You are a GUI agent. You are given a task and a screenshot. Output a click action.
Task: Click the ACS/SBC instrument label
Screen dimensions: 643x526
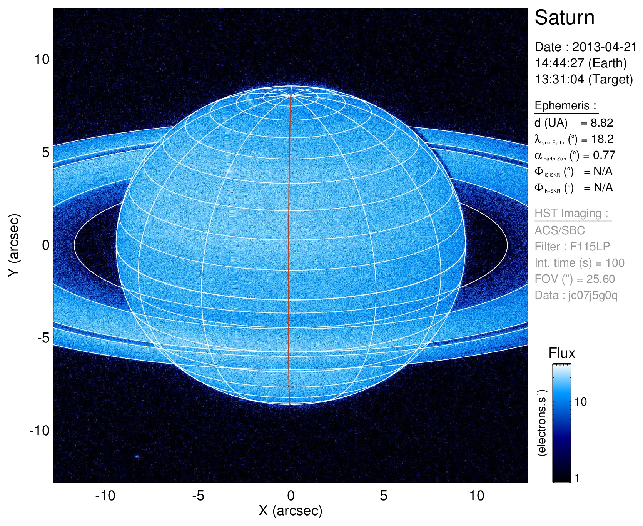(x=559, y=230)
